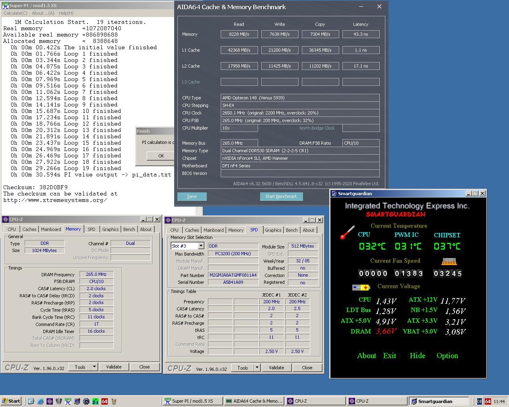This screenshot has height=407, width=509.
Task: Click the Memory Read value 8228 MB/s
Action: pos(239,34)
